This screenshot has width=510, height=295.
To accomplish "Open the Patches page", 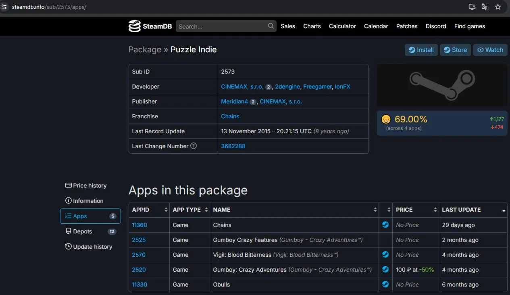I will point(407,26).
